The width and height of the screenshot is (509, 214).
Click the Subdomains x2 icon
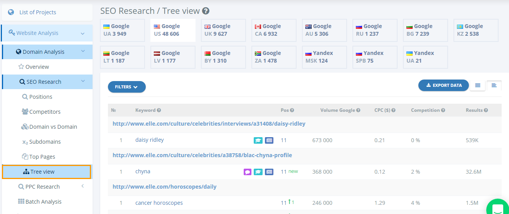25,142
